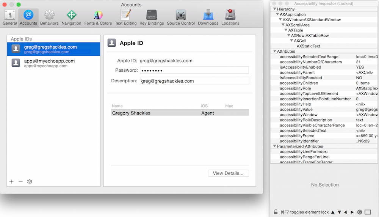Collapse the AXApplication tree node
The image size is (379, 217).
(277, 14)
